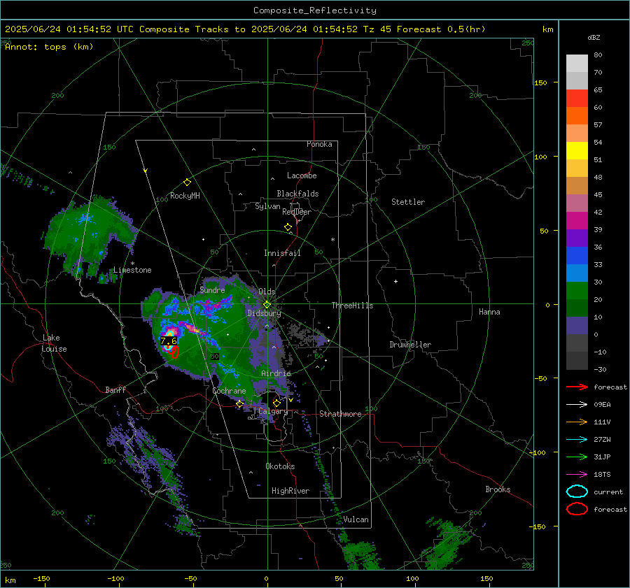
Task: Click the Stettler city label
Action: [x=408, y=202]
